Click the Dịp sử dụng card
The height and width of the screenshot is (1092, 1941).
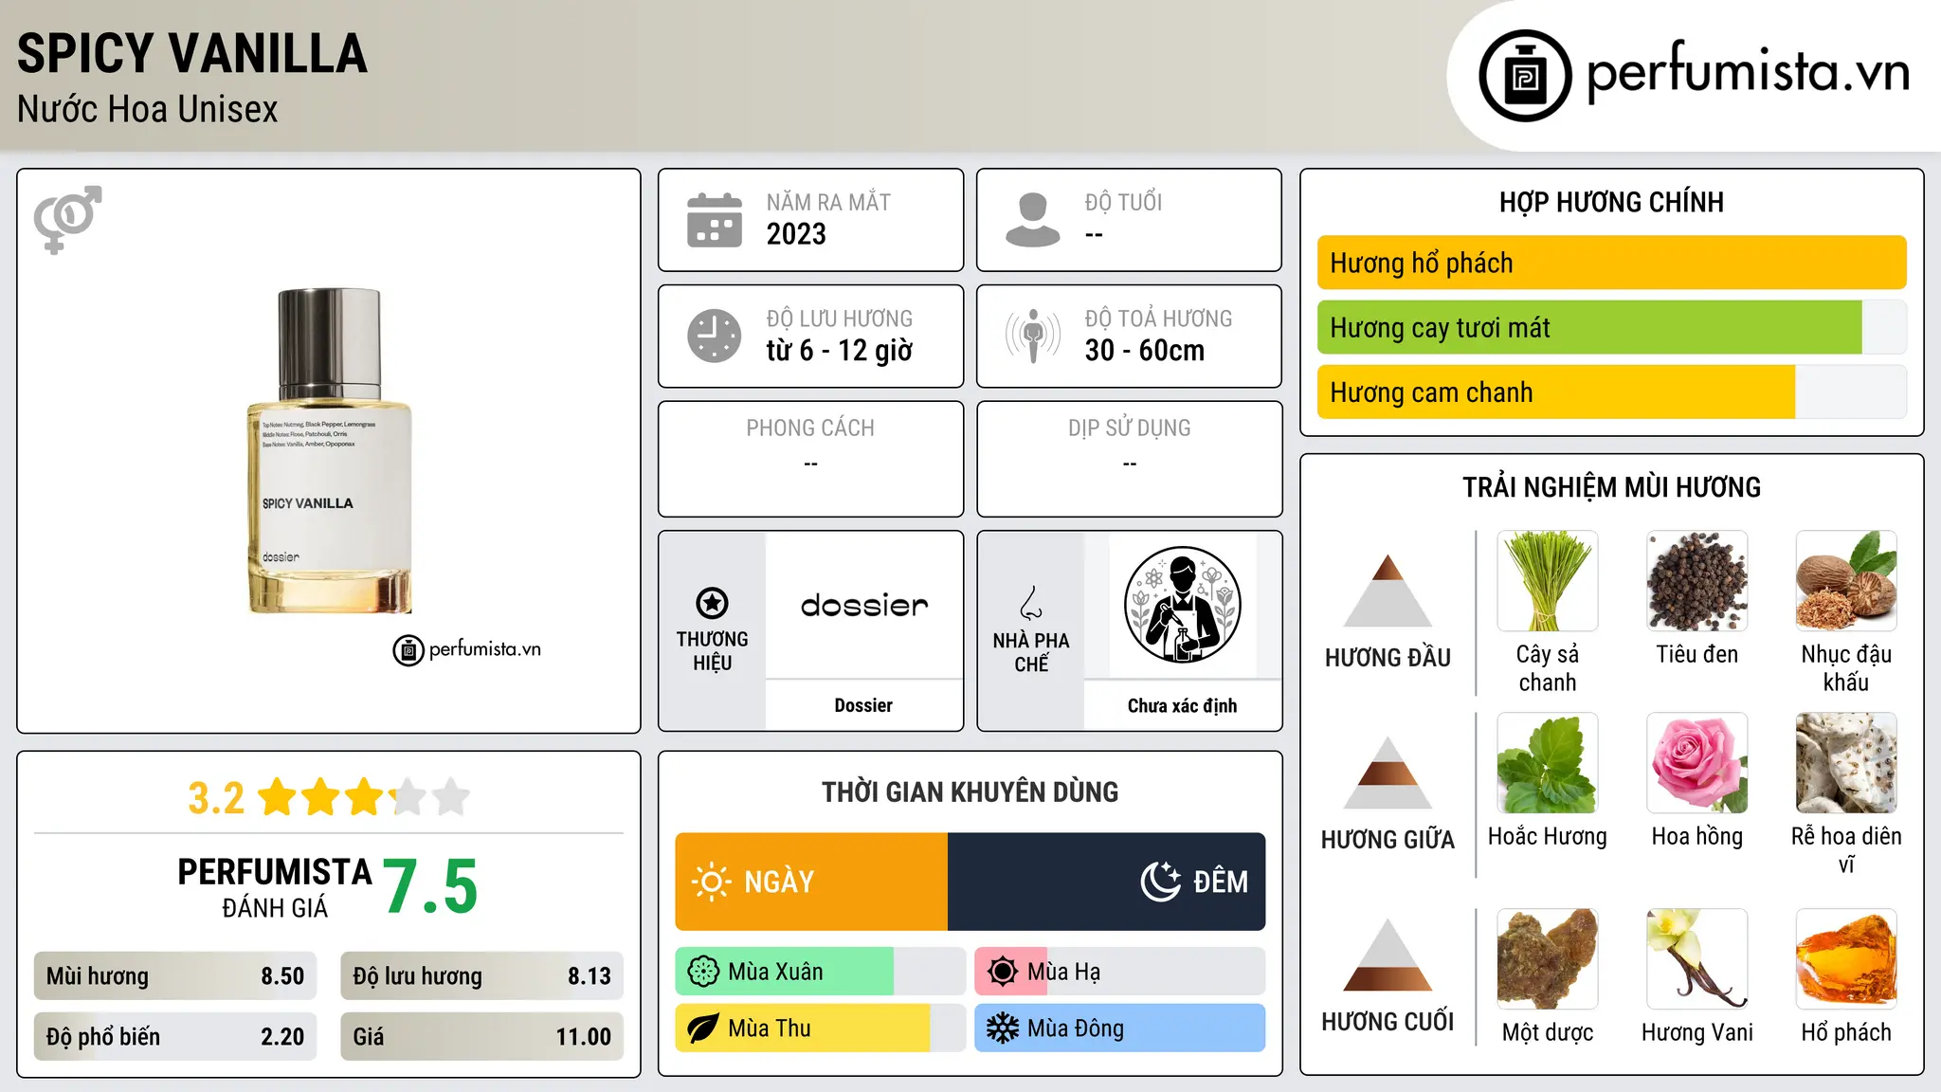1129,459
